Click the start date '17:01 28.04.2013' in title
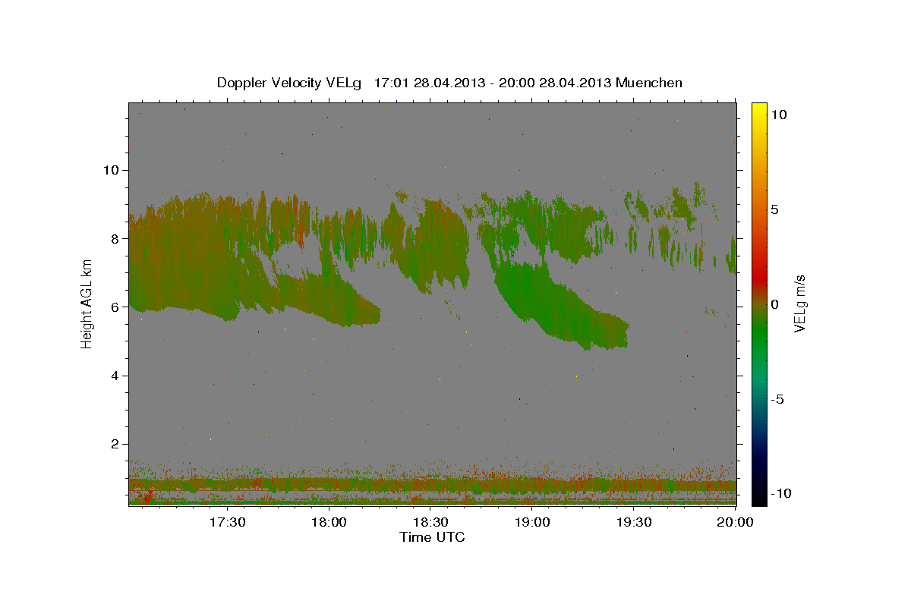The width and height of the screenshot is (911, 607). [428, 83]
